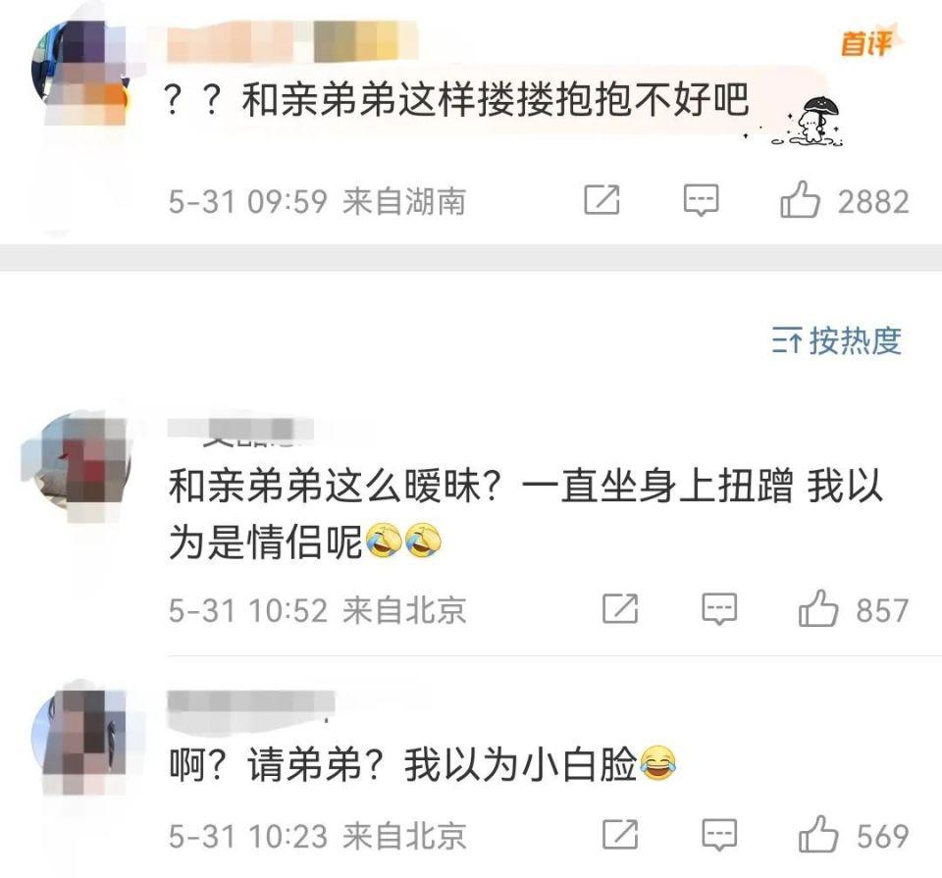Share the 10:23 comment from Beijing
Viewport: 942px width, 878px height.
[x=620, y=835]
